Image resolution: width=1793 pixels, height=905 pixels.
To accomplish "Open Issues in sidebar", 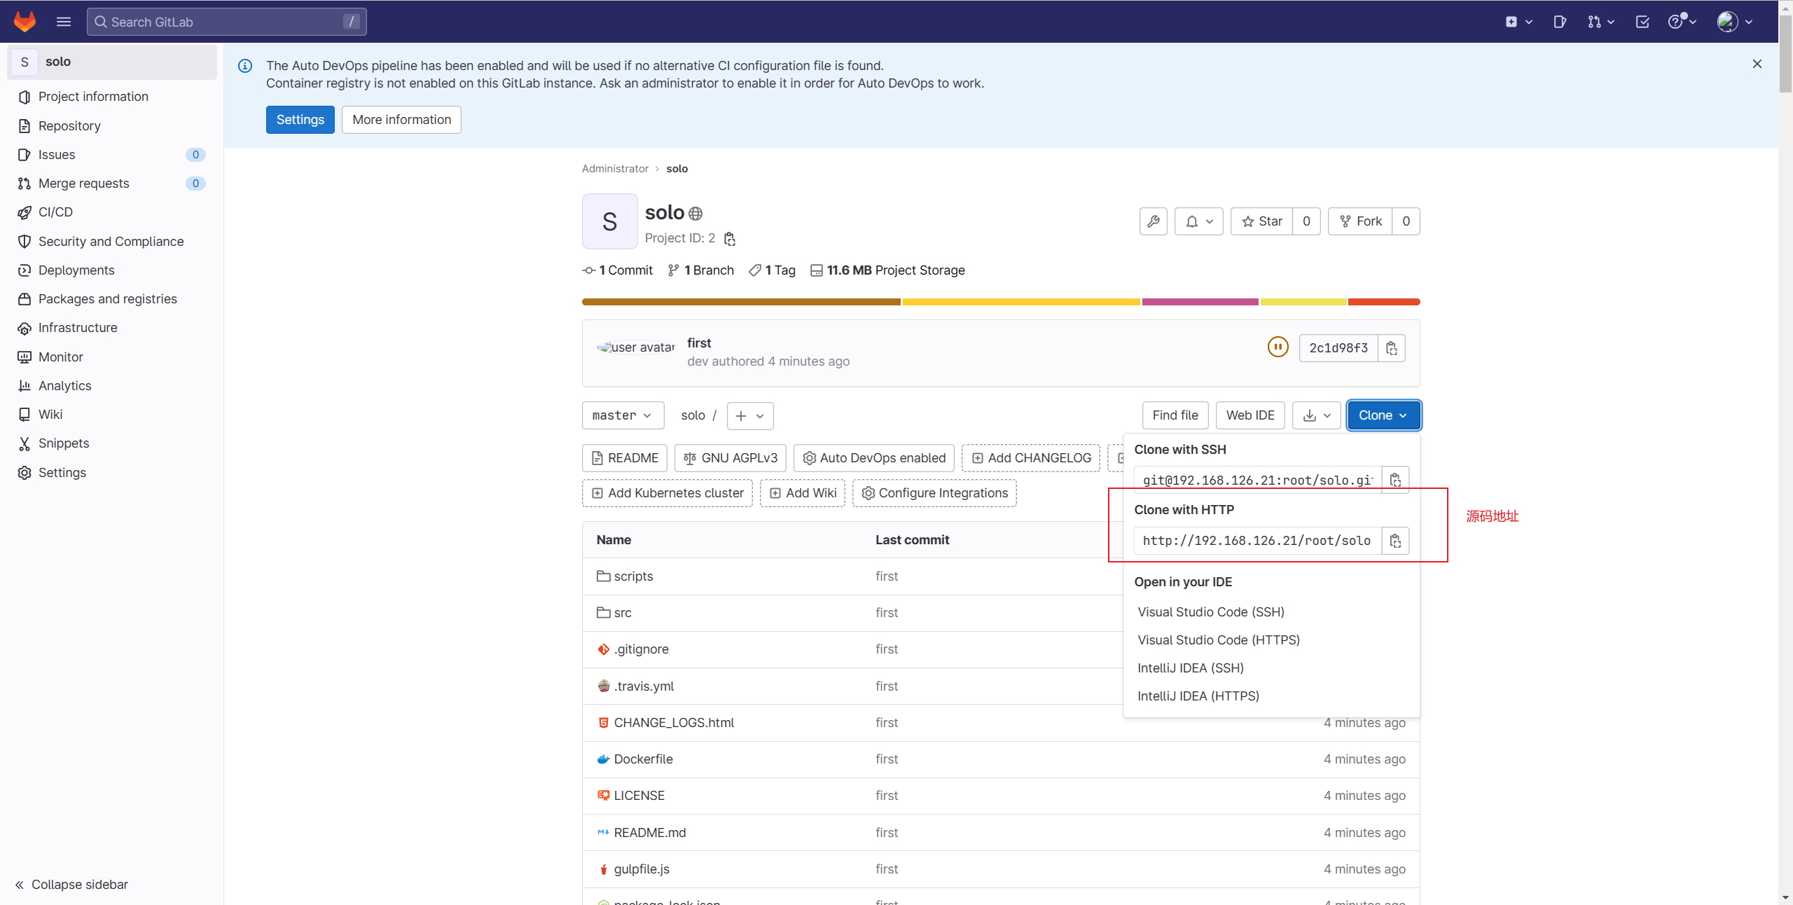I will coord(112,155).
